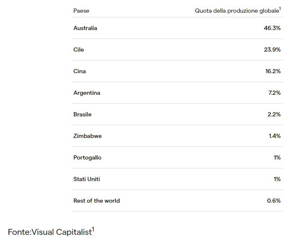Viewport: 296px width, 245px height.
Task: Click the 16.2% value for Cina
Action: [x=273, y=71]
